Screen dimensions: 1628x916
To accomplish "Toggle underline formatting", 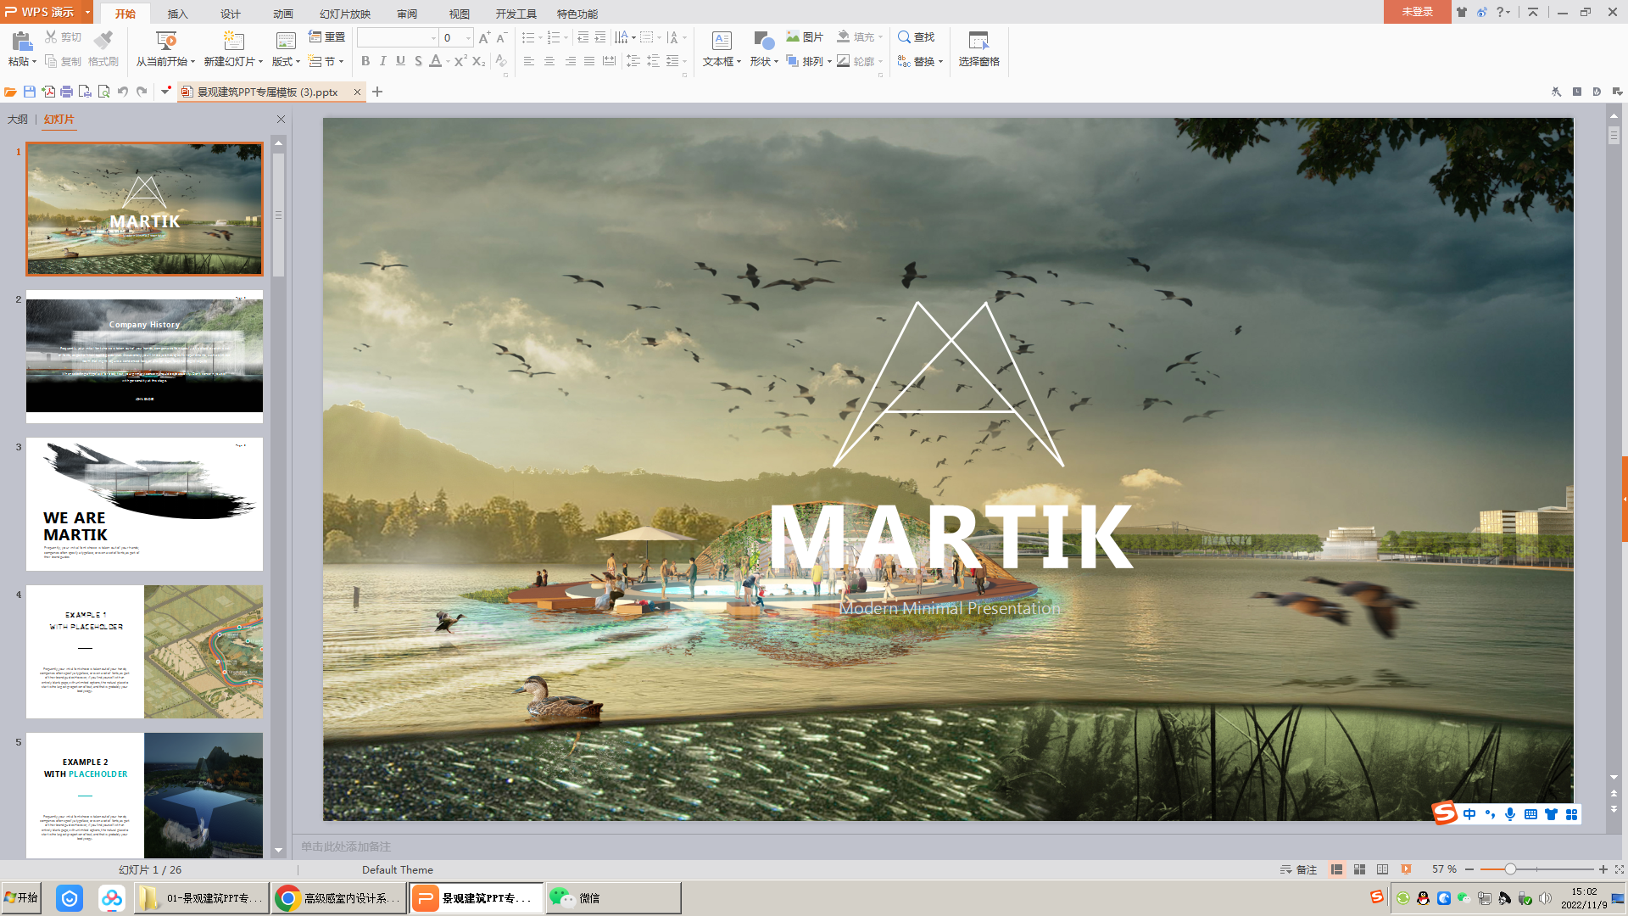I will coord(400,61).
